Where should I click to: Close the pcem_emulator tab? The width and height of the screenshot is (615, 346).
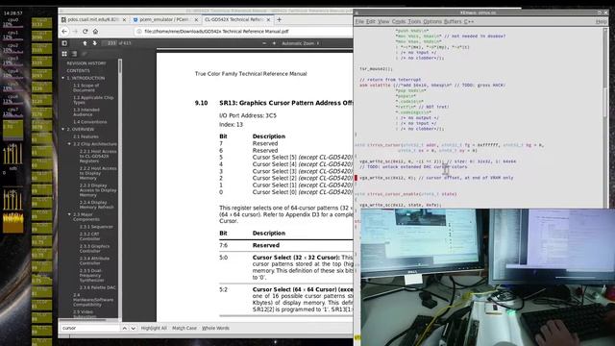196,19
